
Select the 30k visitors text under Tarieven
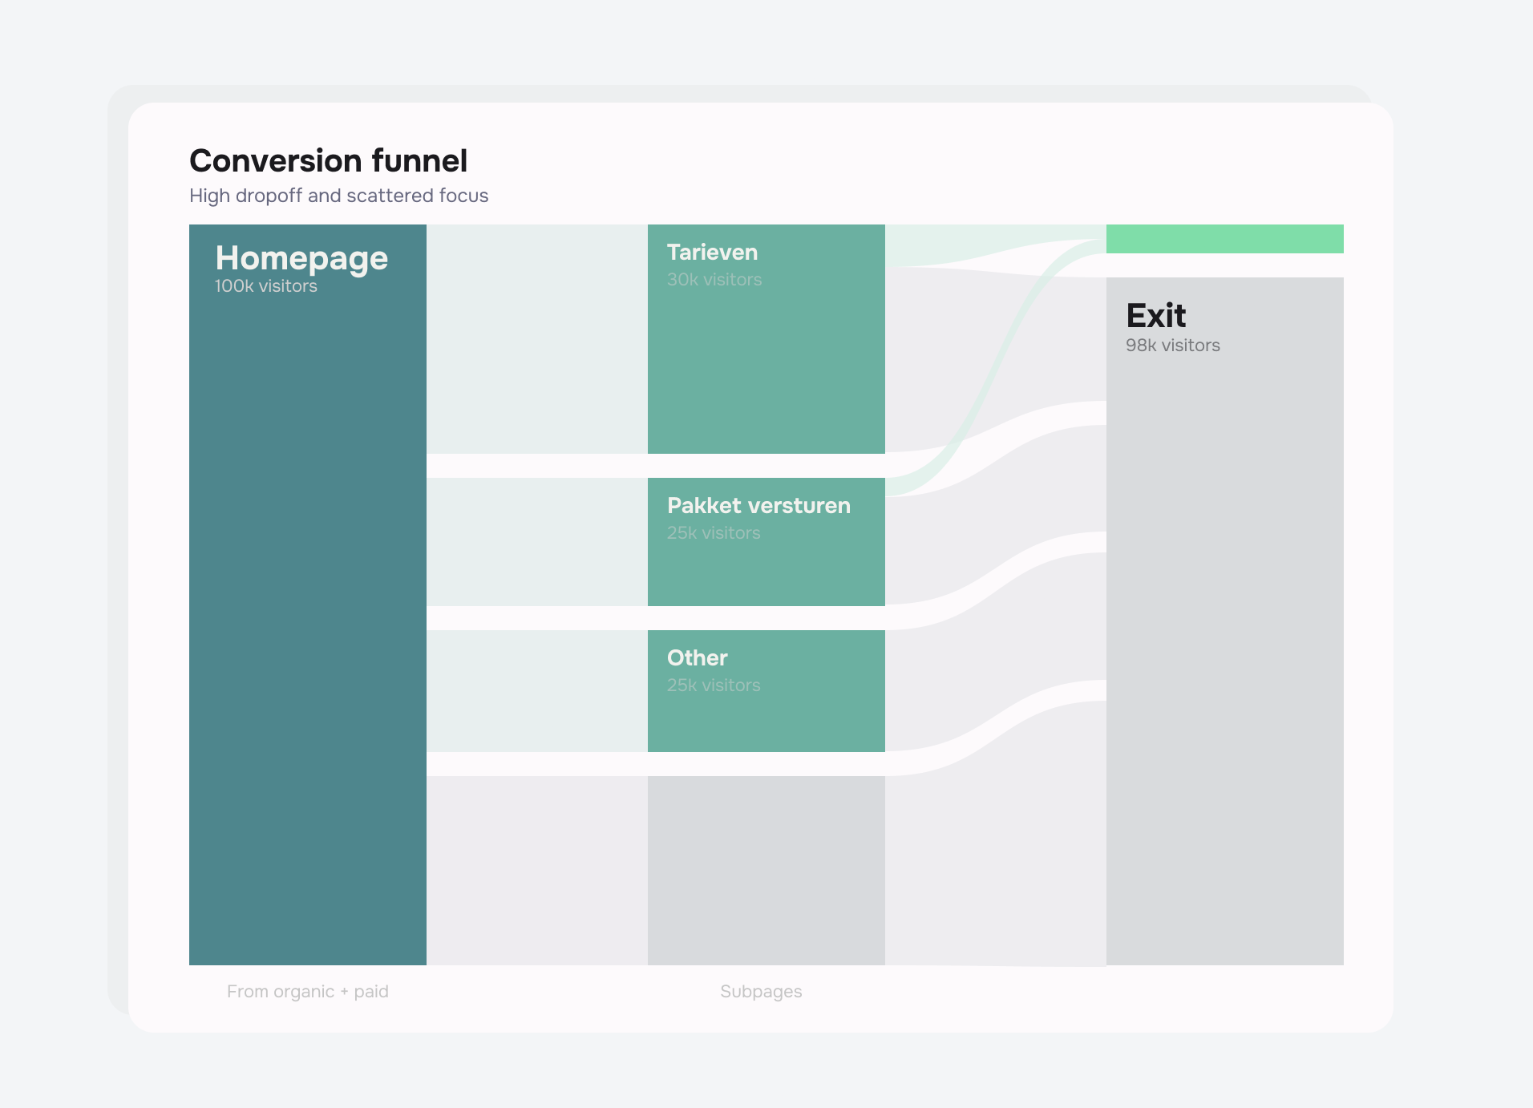click(714, 280)
